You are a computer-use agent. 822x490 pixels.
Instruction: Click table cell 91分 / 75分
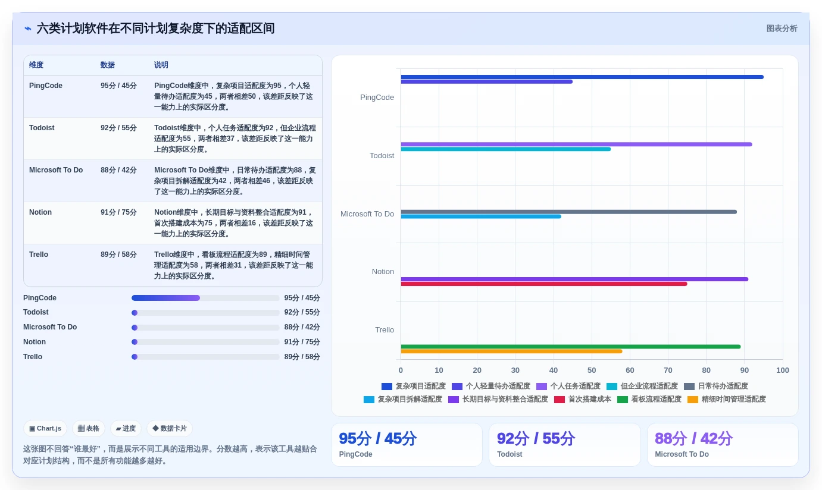coord(118,212)
